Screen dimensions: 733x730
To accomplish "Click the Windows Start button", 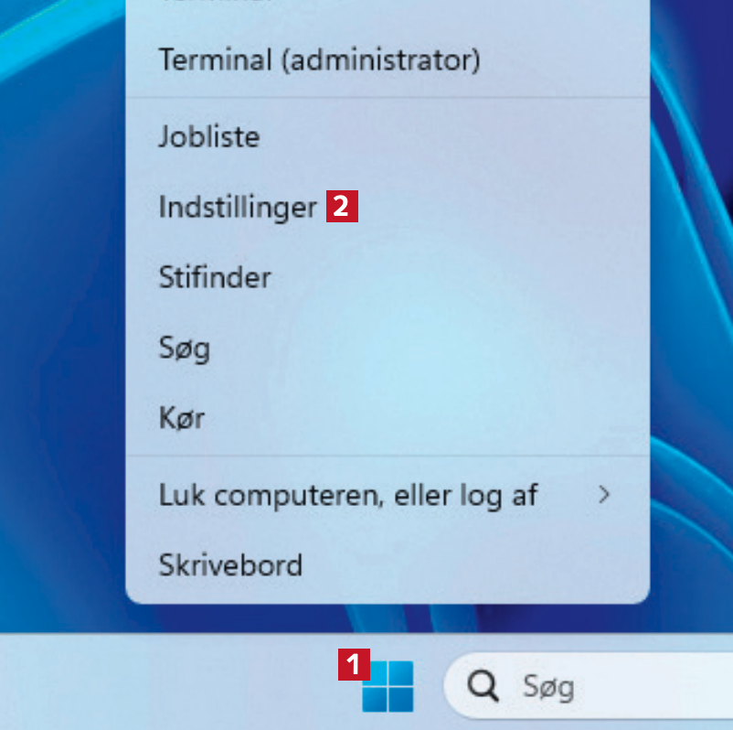I will point(388,685).
